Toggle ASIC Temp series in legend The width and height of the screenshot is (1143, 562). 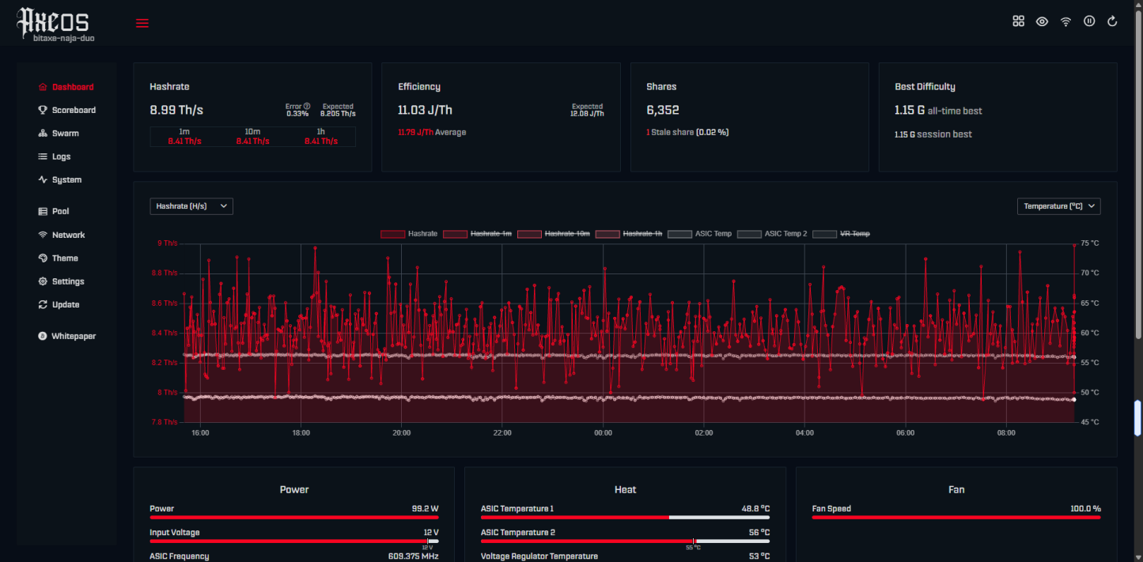tap(700, 234)
